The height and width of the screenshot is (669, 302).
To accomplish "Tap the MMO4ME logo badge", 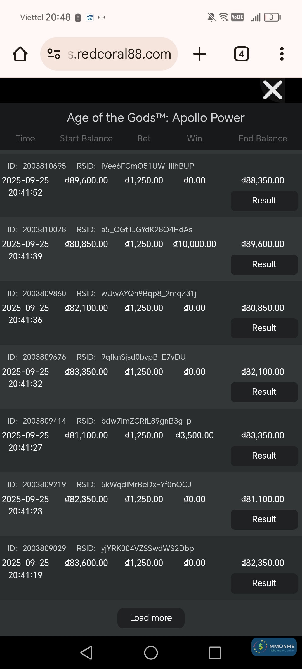I will (274, 647).
